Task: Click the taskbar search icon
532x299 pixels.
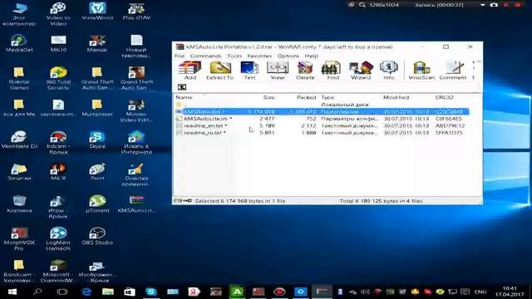Action: pyautogui.click(x=37, y=292)
